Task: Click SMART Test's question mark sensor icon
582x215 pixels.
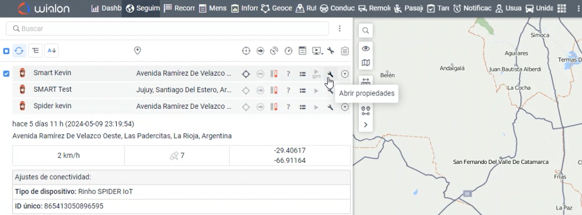Action: 288,90
